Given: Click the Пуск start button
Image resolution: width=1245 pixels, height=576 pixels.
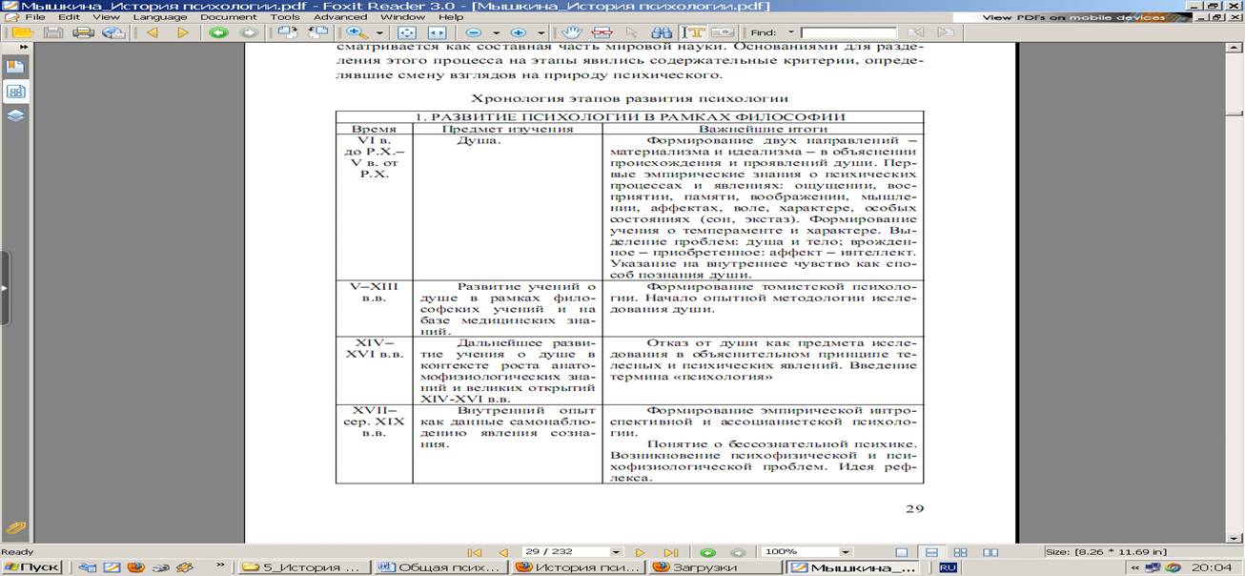Looking at the screenshot, I should 32,567.
